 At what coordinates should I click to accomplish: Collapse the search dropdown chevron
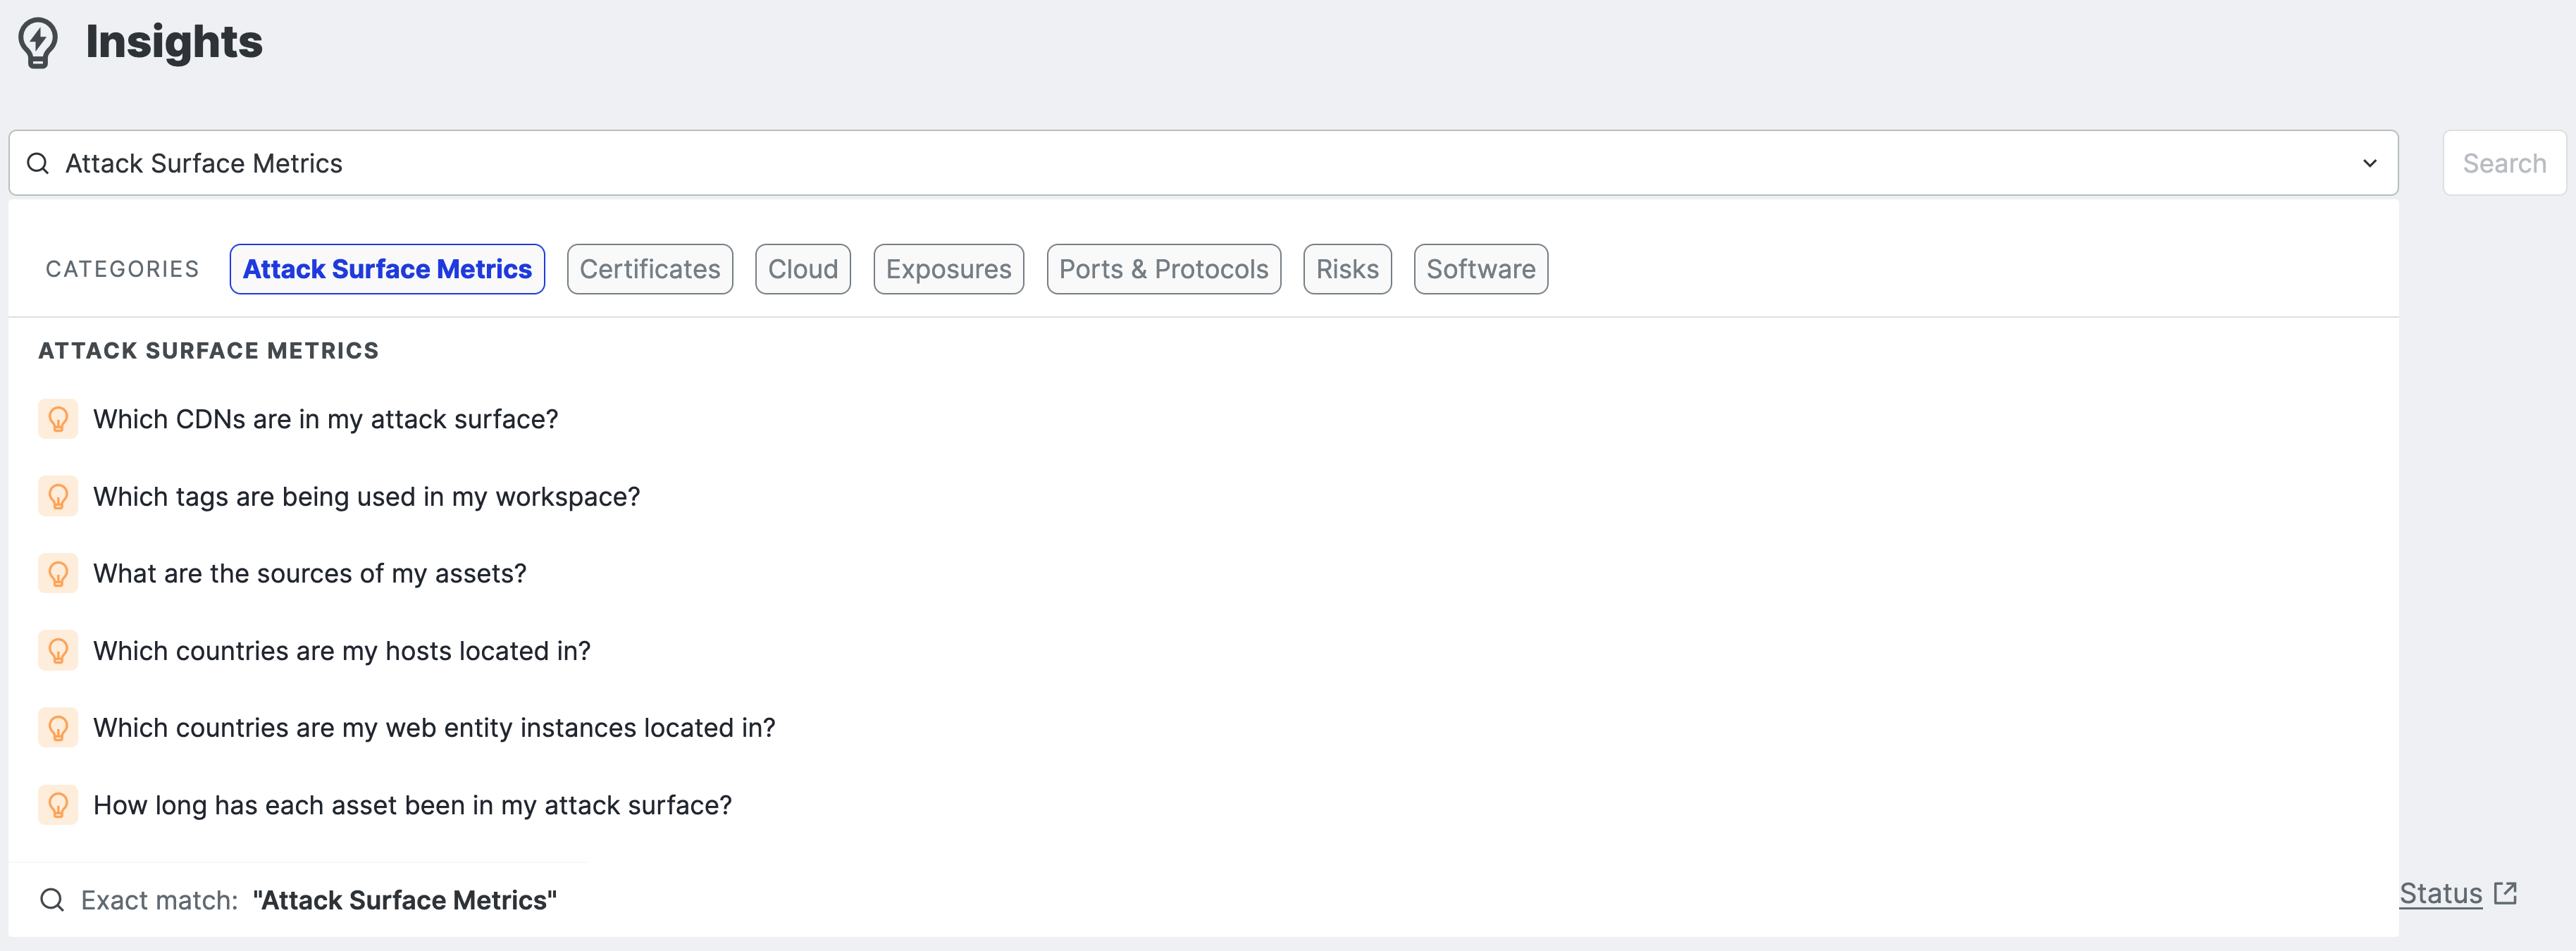pyautogui.click(x=2369, y=163)
